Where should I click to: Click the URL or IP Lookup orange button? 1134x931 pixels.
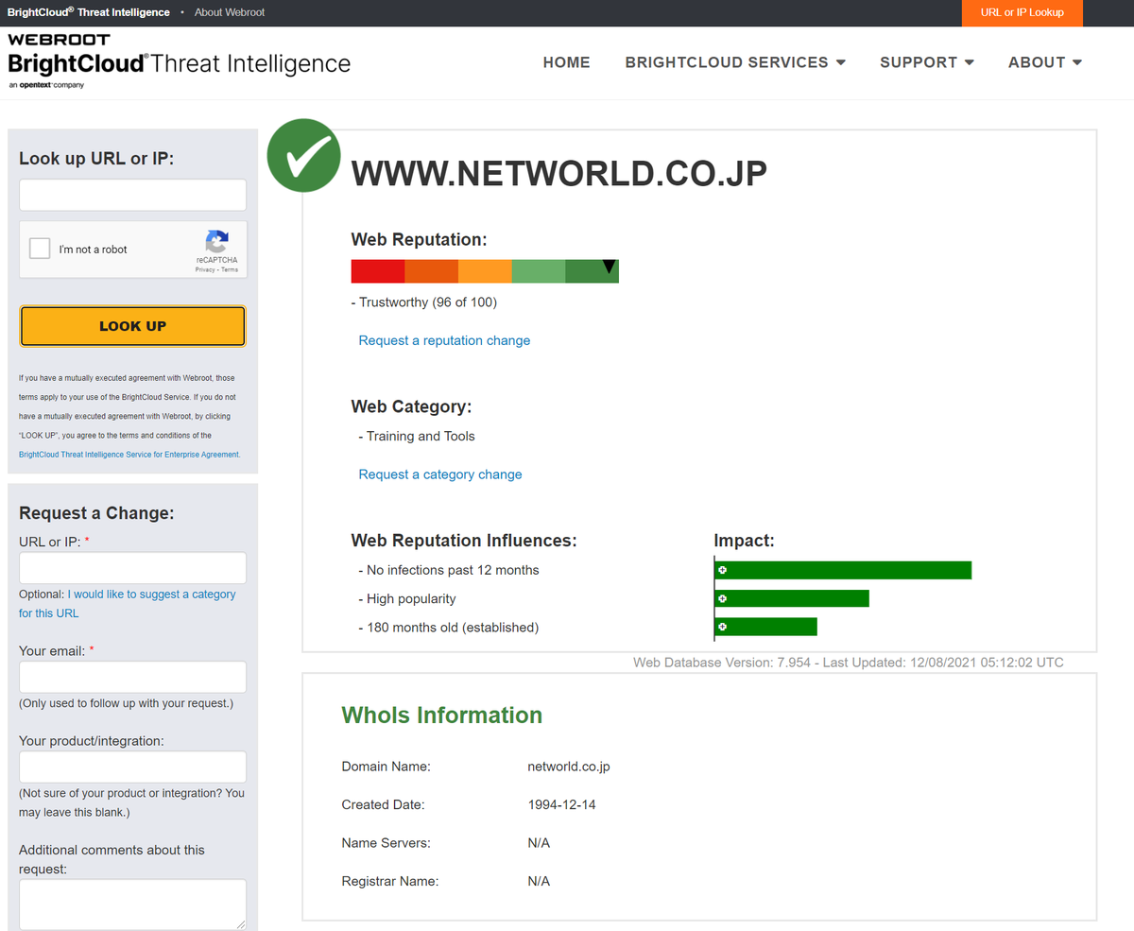1022,13
